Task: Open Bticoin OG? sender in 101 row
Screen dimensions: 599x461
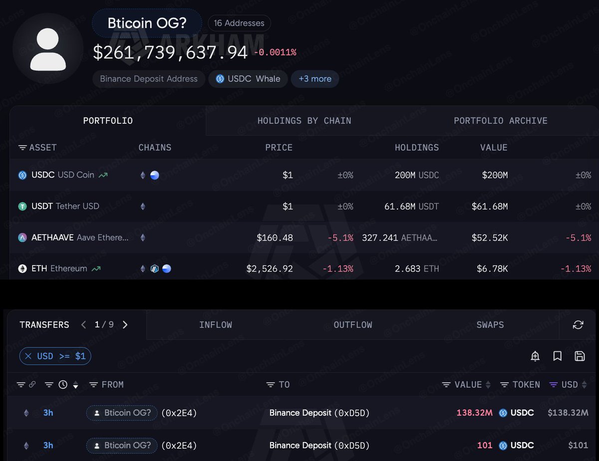Action: (122, 445)
